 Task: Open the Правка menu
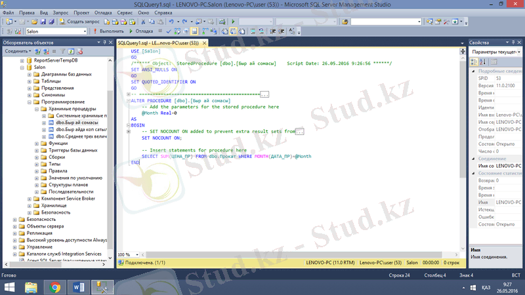coord(27,12)
